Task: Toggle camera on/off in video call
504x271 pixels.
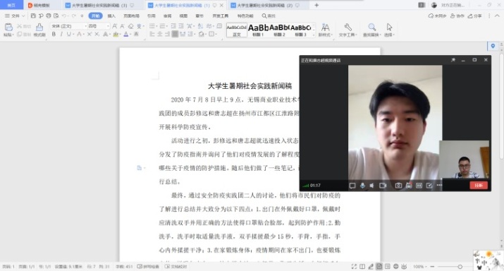Action: point(383,186)
